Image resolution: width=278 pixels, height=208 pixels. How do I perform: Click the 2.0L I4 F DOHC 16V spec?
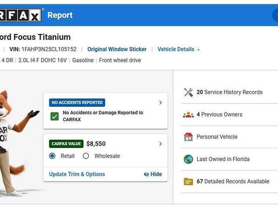click(x=43, y=60)
